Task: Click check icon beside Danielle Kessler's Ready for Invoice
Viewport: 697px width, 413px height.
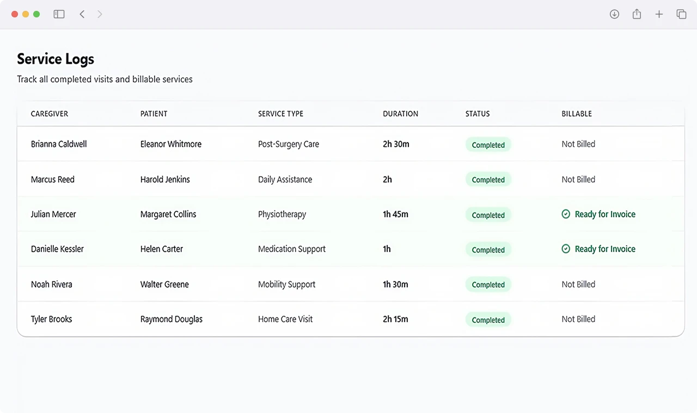Action: pos(566,249)
